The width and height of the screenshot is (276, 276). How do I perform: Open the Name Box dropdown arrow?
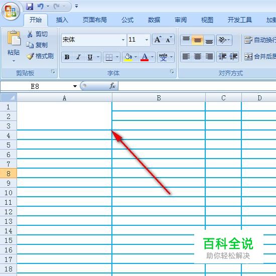(75, 86)
